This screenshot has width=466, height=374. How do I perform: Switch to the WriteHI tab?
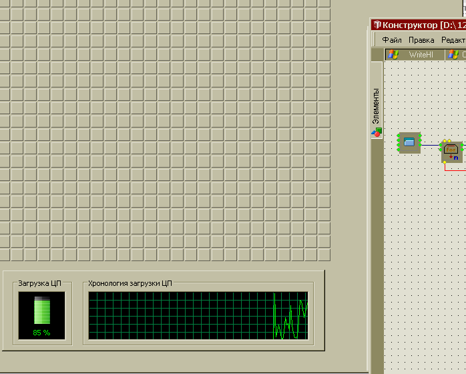click(421, 54)
